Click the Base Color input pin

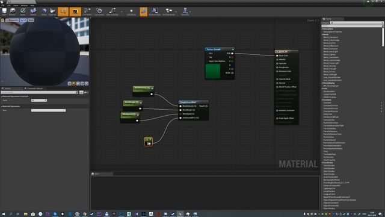277,55
